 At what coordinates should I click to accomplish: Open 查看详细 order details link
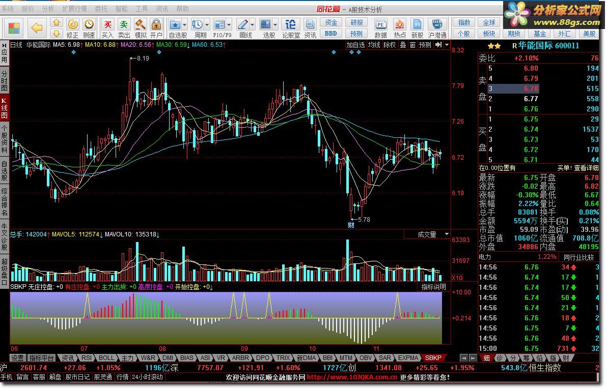coord(586,168)
